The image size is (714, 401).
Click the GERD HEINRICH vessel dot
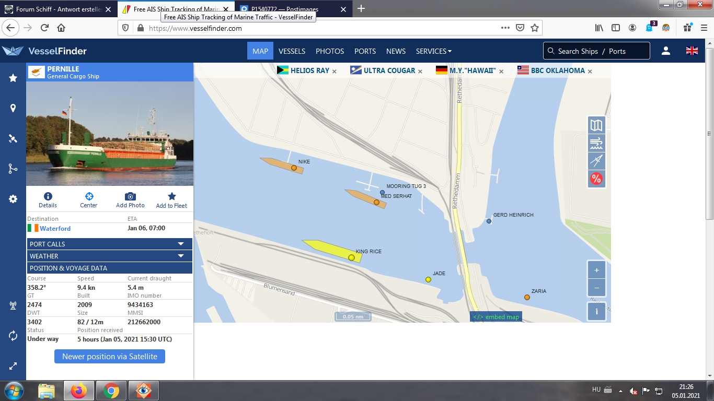(x=489, y=221)
